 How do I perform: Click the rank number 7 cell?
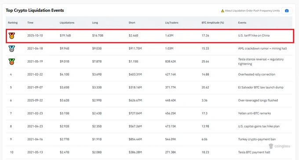click(11, 113)
